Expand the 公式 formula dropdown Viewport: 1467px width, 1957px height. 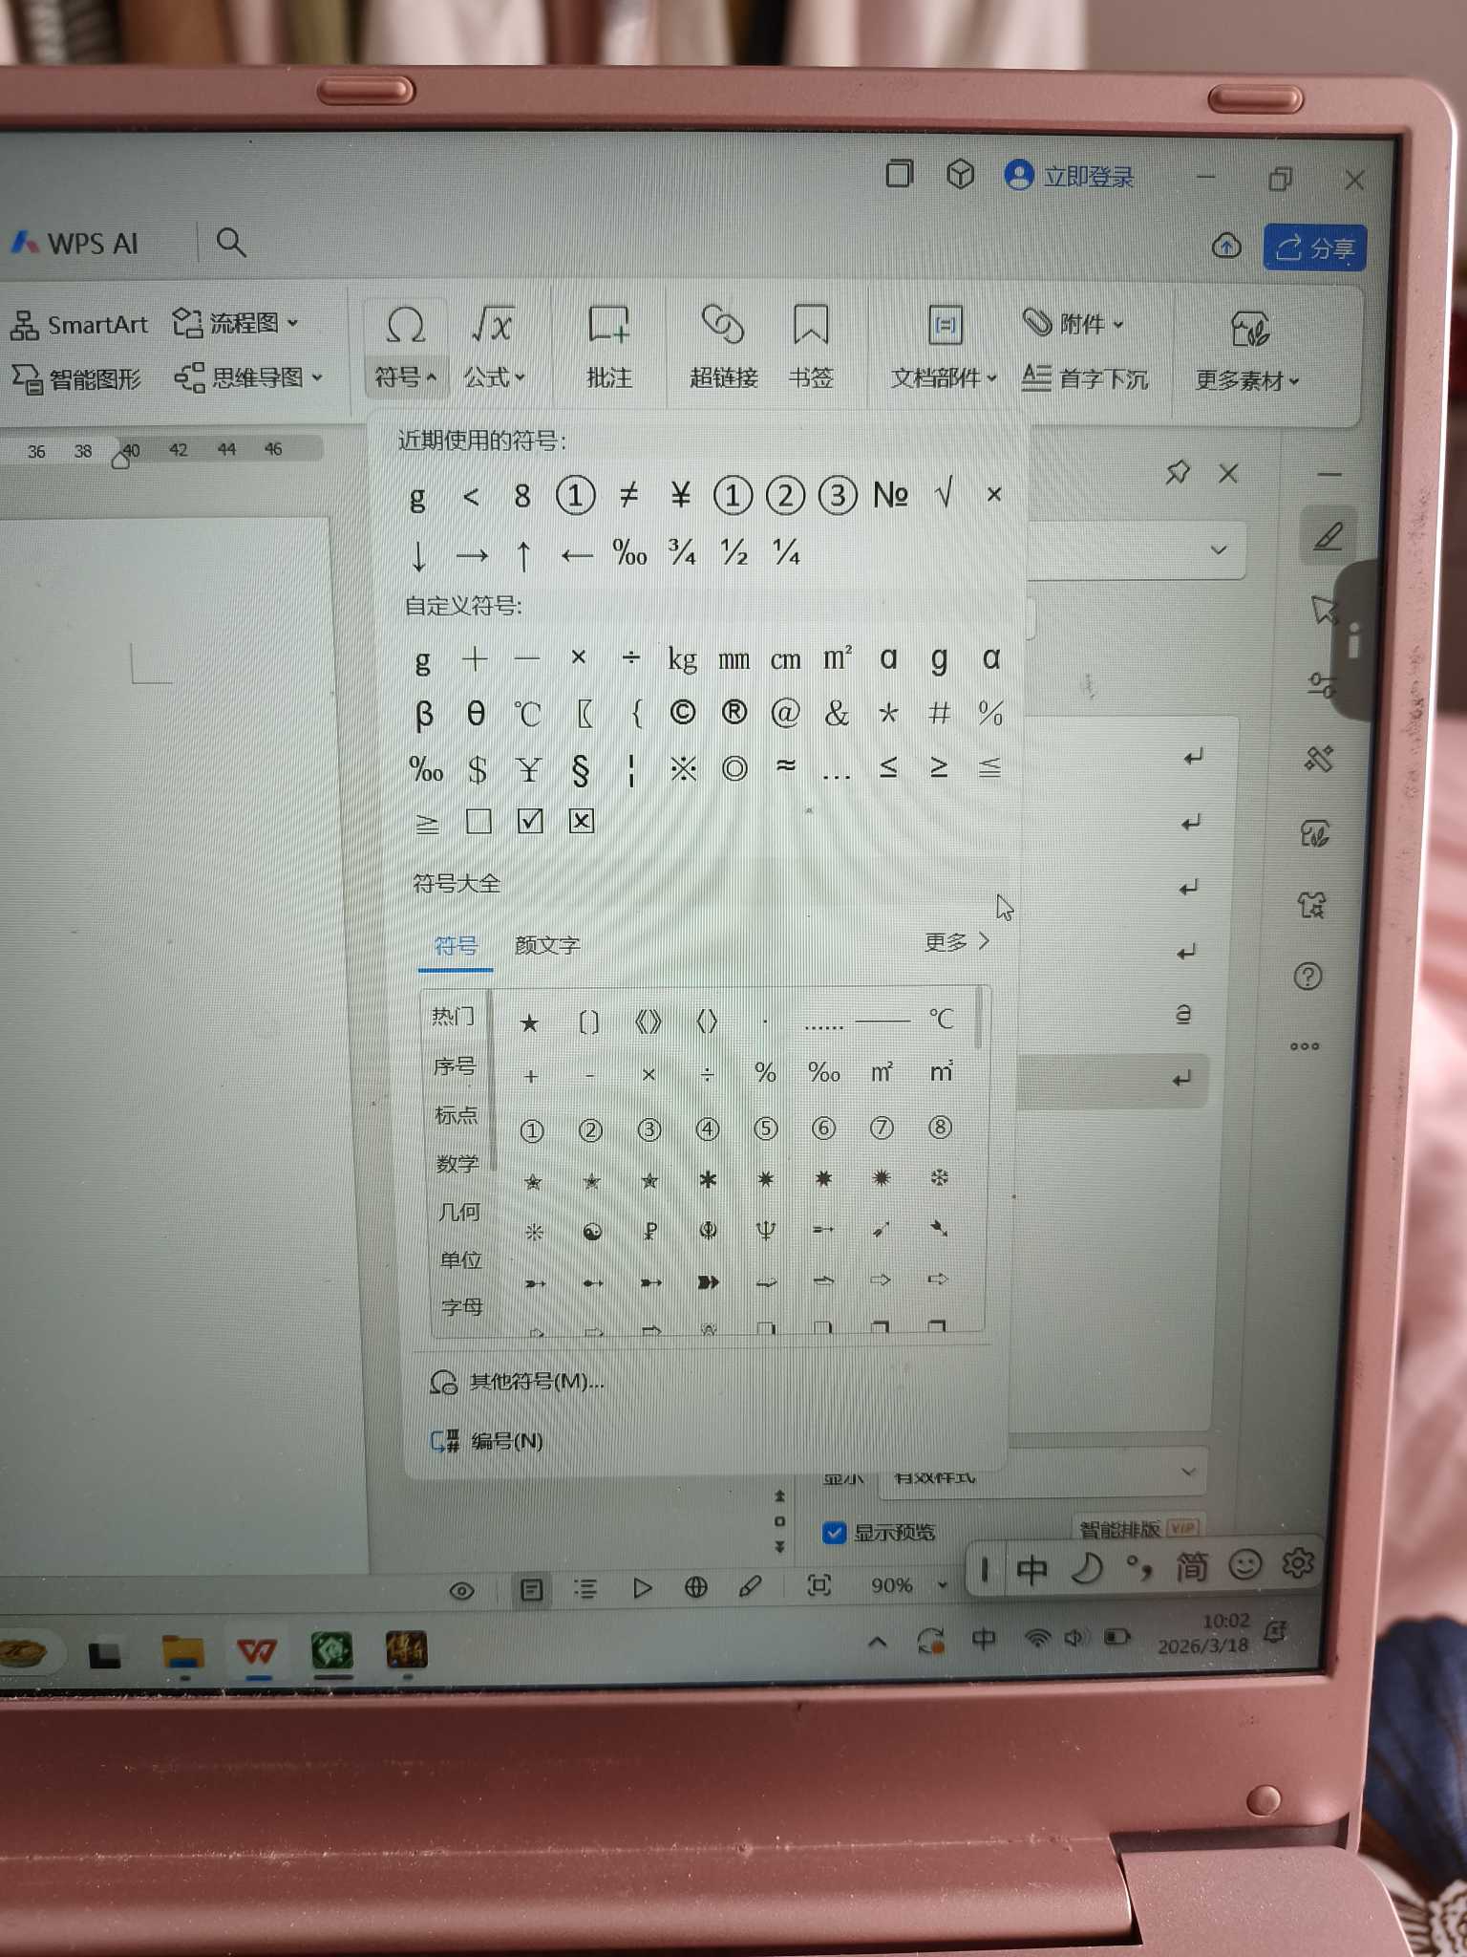494,377
